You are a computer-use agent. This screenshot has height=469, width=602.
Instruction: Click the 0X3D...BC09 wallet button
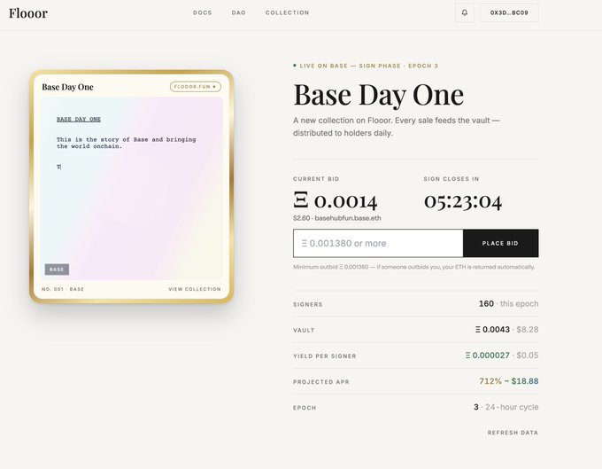coord(509,12)
